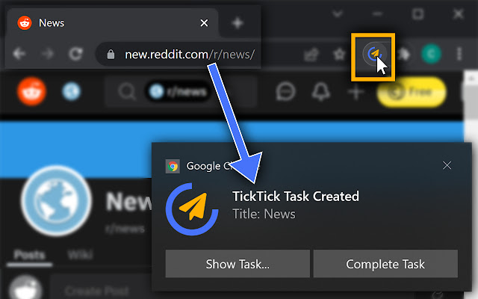Click the r/news community name text
Viewport: 478px width, 299px height.
125,229
